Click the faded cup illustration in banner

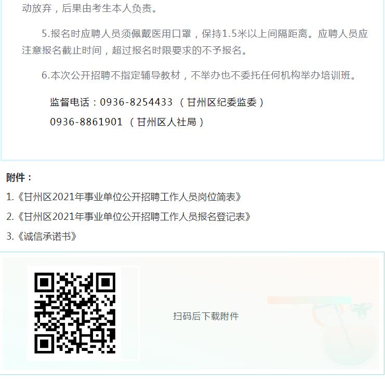pyautogui.click(x=344, y=336)
